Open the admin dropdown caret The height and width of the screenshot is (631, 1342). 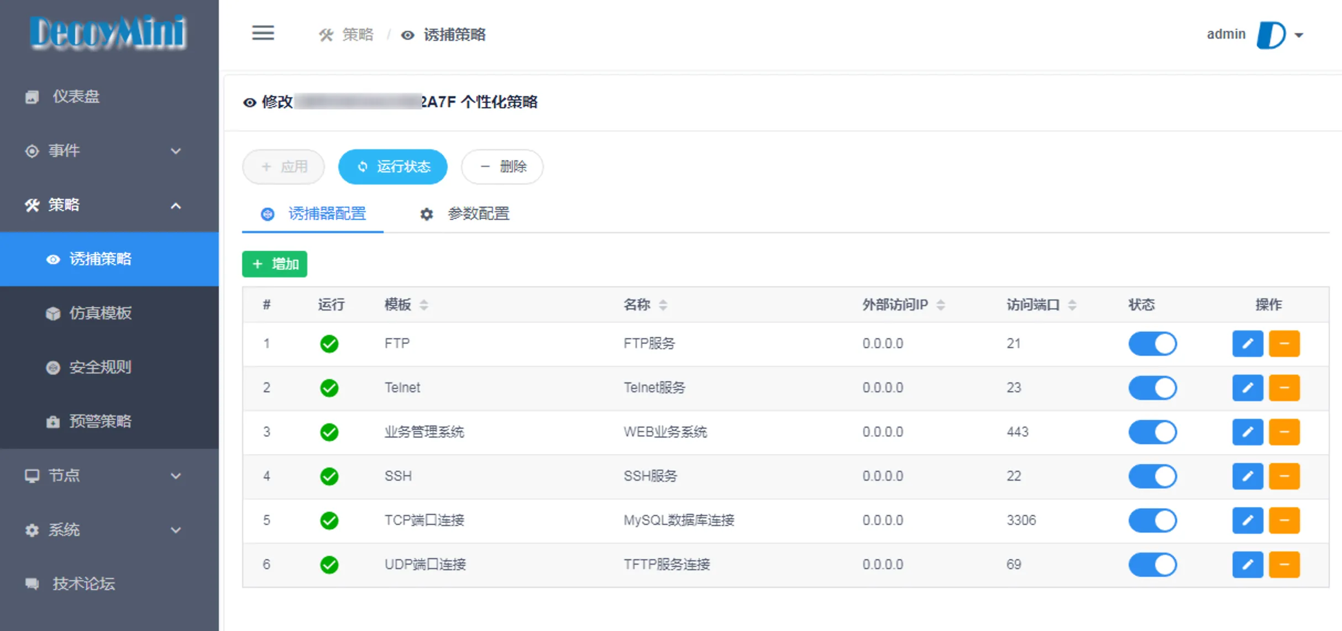[x=1299, y=35]
